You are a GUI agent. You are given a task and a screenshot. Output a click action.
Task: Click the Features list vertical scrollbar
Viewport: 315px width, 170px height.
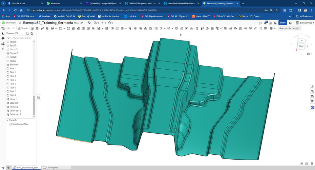pyautogui.click(x=34, y=105)
